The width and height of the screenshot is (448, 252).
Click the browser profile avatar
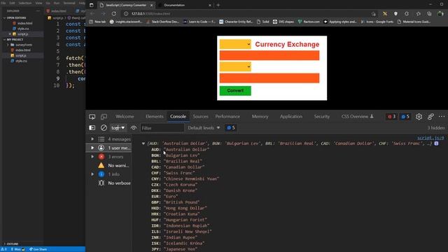[440, 14]
